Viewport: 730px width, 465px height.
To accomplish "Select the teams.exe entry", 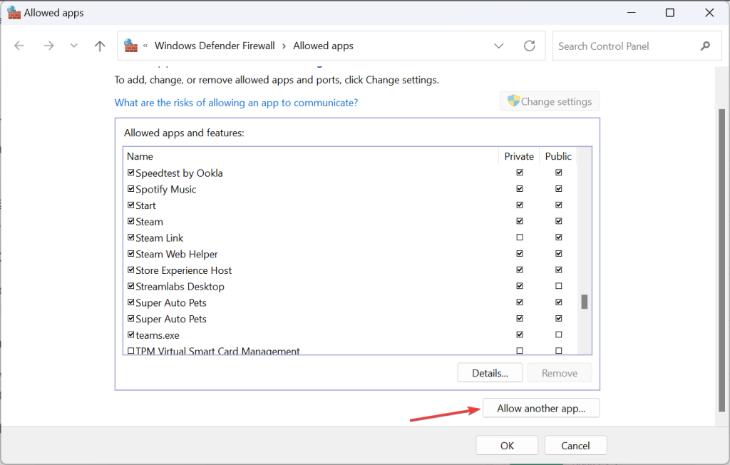I will [x=350, y=335].
